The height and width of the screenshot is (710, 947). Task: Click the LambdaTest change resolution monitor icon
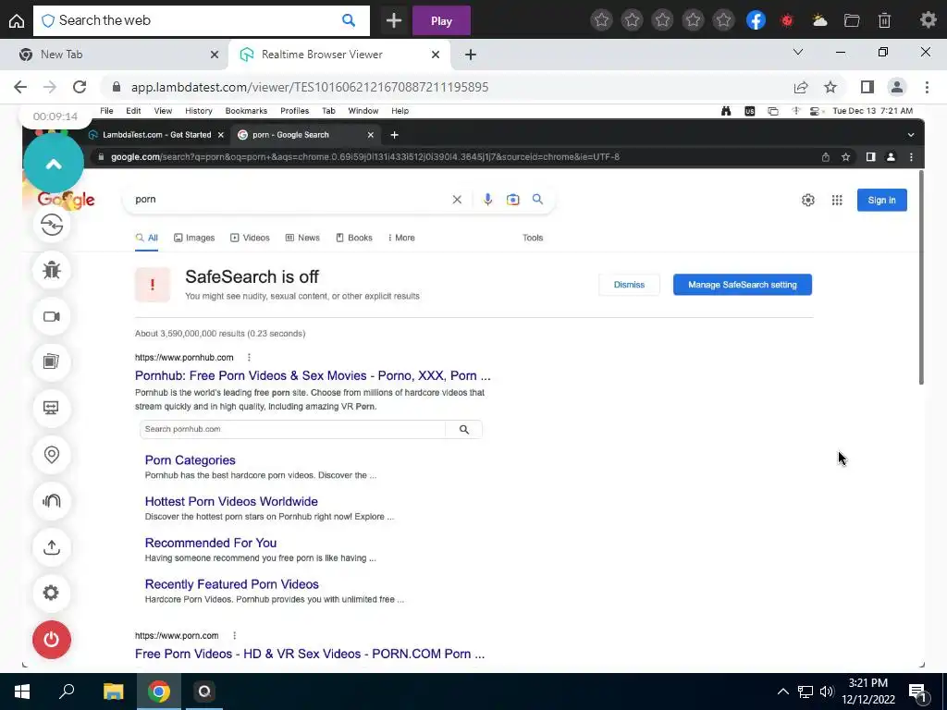[52, 408]
